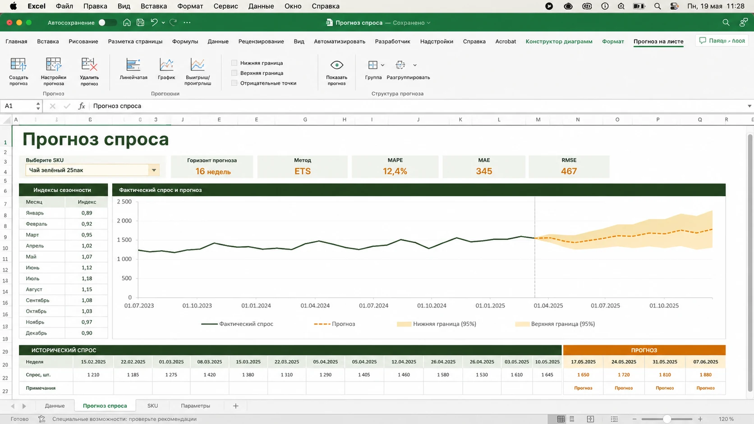
Task: Click the Удалить прогноз icon
Action: pyautogui.click(x=89, y=64)
